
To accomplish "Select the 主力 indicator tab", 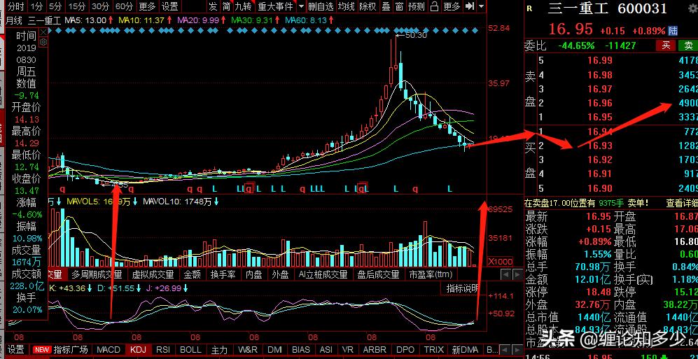I will click(x=219, y=350).
